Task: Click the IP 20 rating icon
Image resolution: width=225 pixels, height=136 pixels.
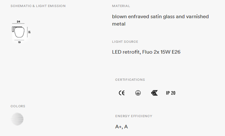Action: coord(171,93)
